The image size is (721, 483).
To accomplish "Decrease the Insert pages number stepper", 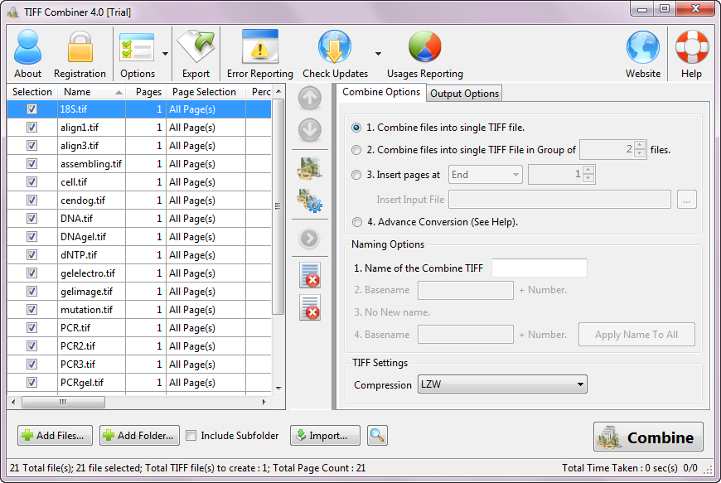I will [x=588, y=179].
